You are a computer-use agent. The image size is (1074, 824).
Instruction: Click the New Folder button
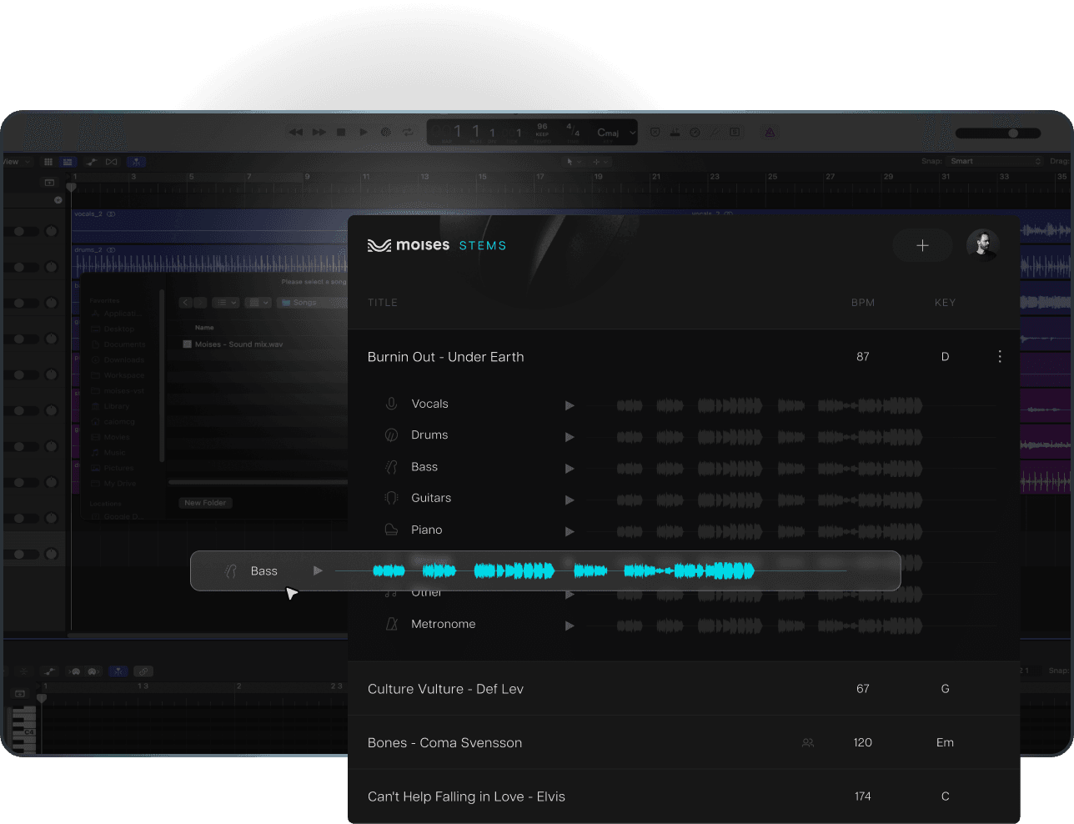205,503
